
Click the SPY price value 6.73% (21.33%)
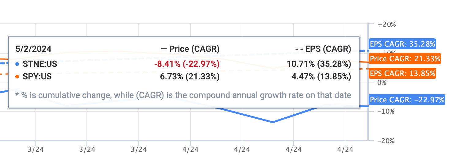[190, 77]
